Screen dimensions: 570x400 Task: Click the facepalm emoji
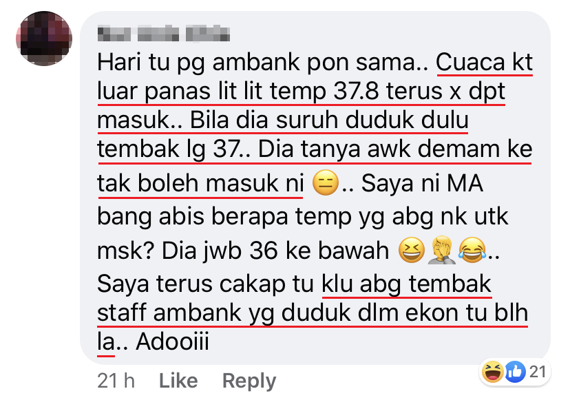441,250
